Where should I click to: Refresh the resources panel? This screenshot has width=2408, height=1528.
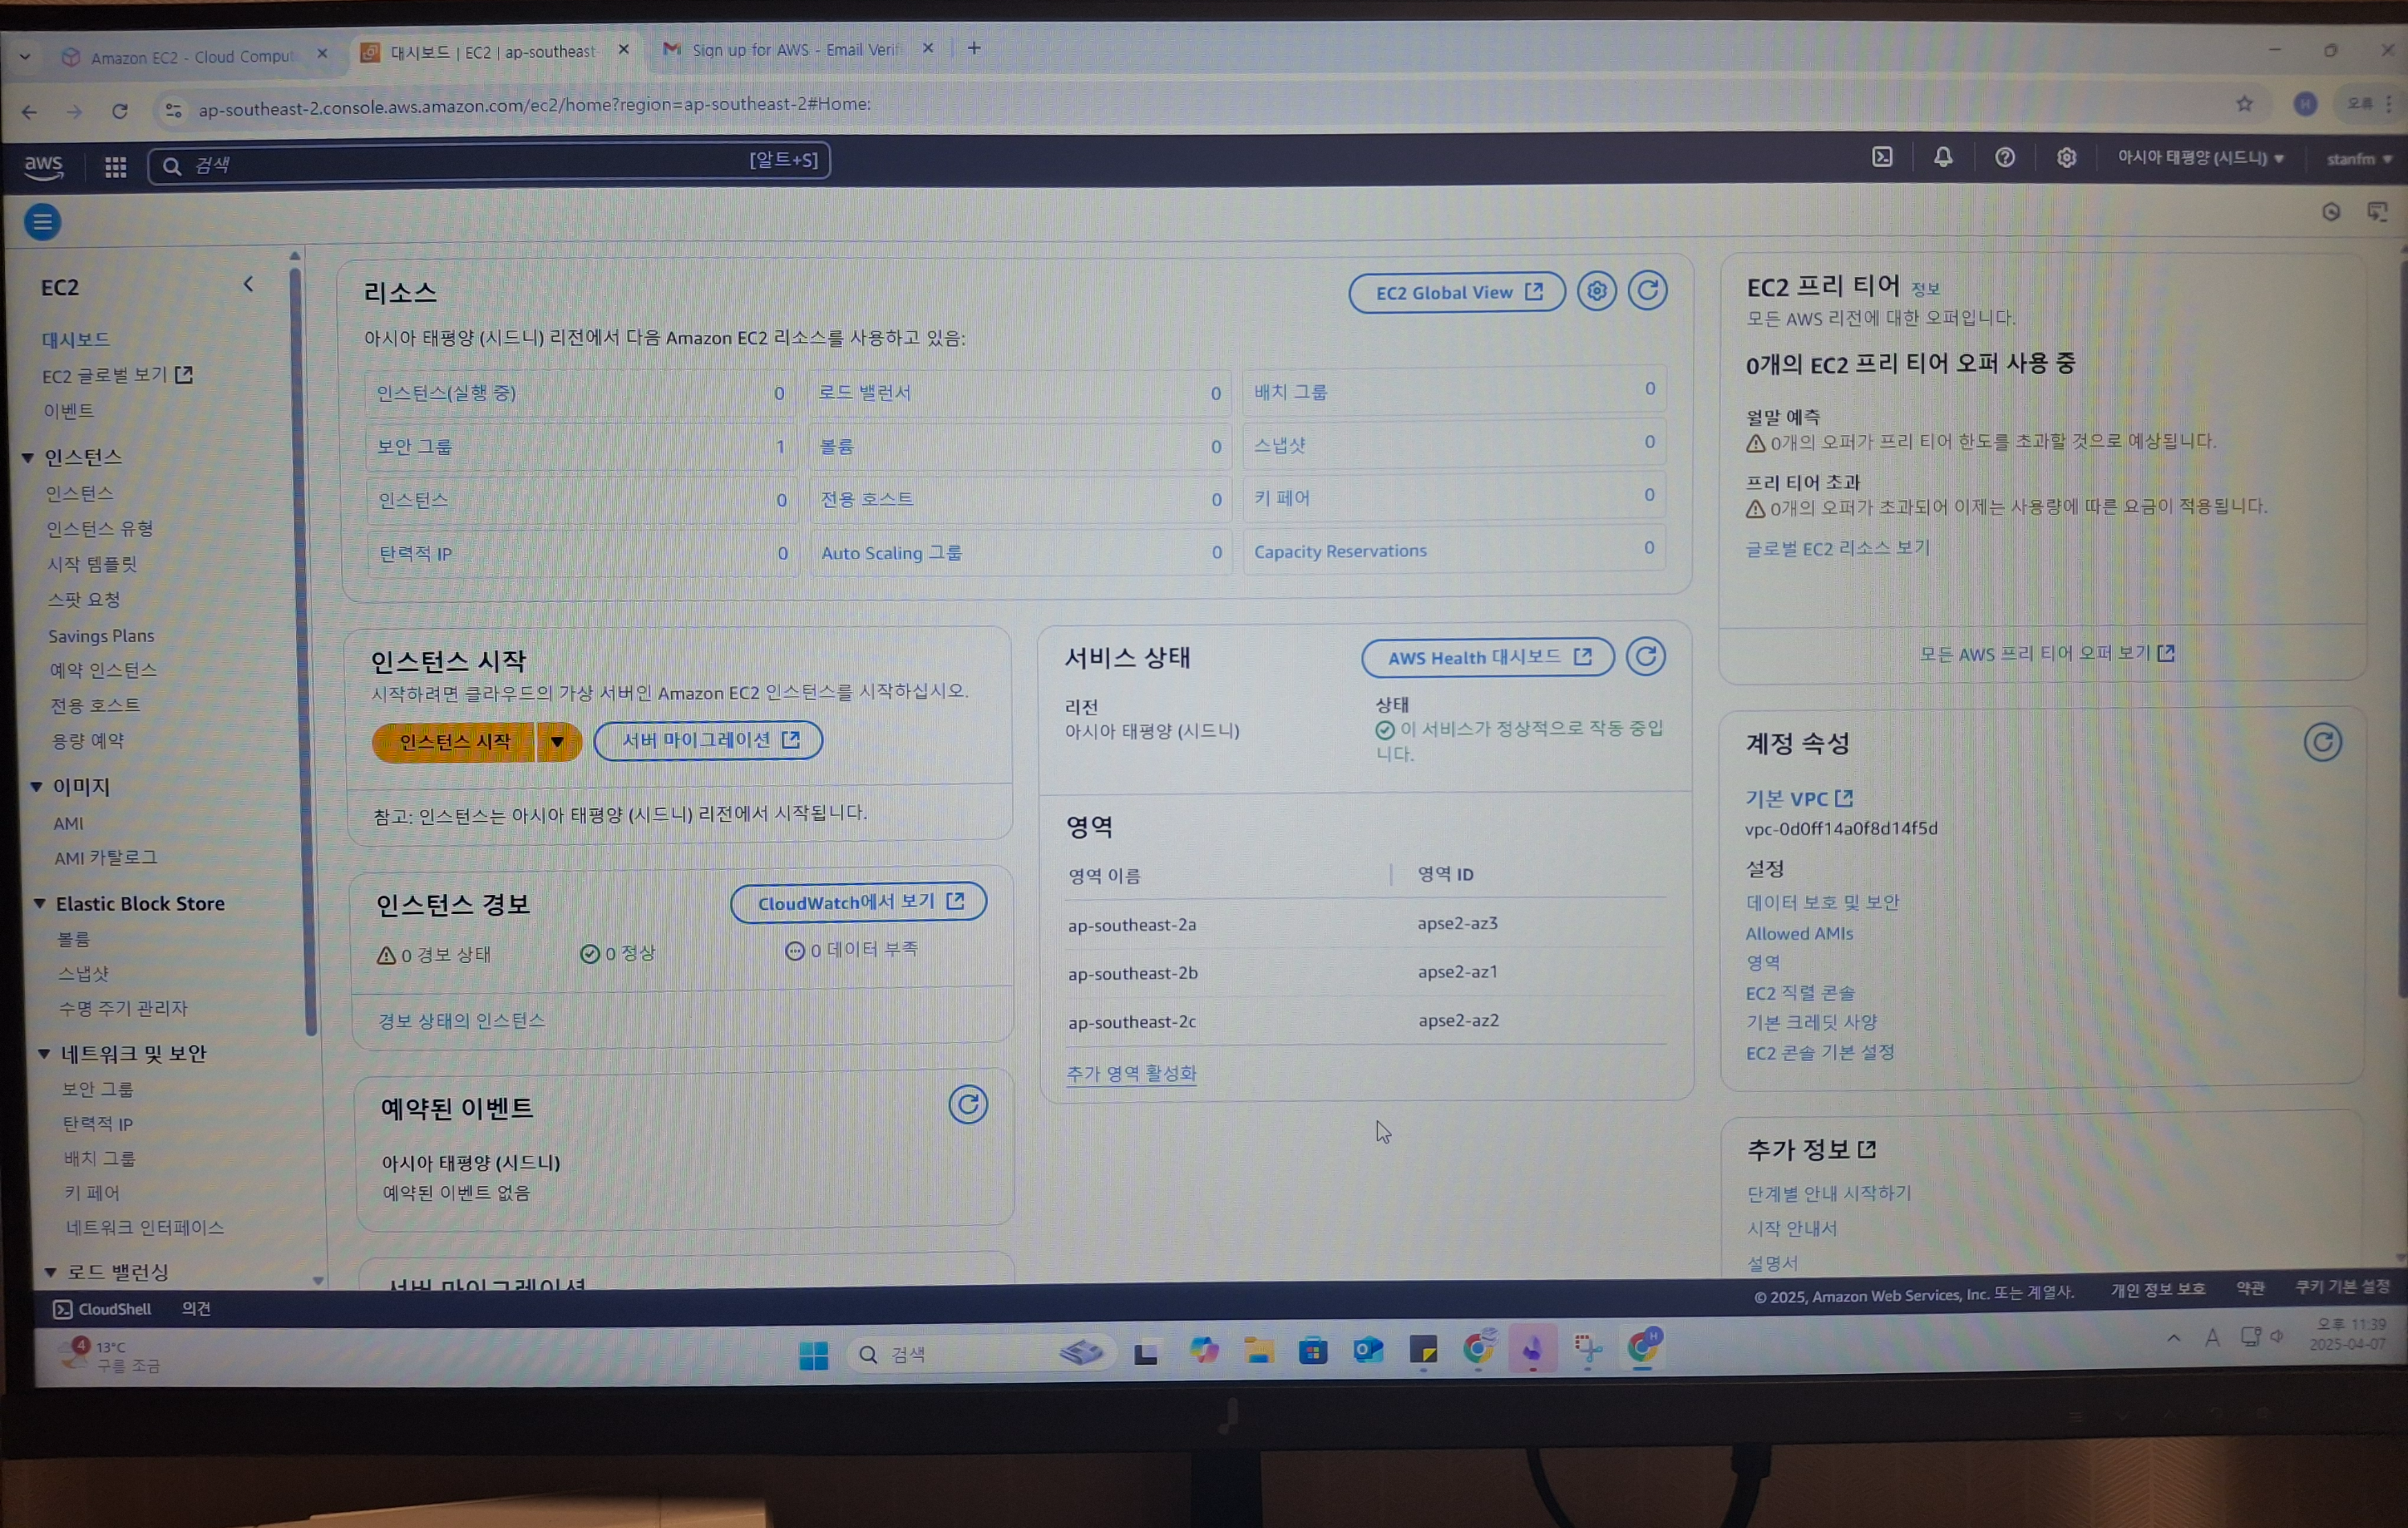click(1647, 291)
